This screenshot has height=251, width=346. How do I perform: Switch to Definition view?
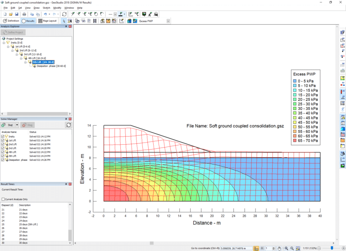click(x=11, y=21)
